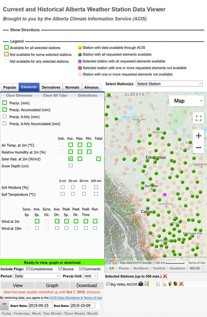Click the Download button
Image resolution: width=207 pixels, height=317 pixels.
click(x=86, y=286)
